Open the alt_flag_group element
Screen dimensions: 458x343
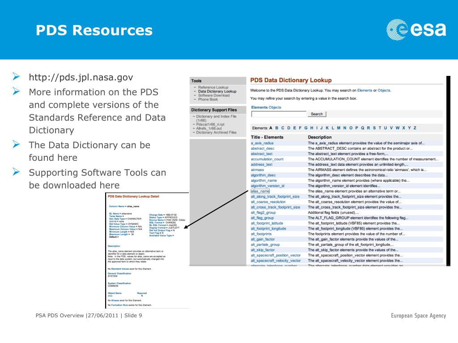262,218
